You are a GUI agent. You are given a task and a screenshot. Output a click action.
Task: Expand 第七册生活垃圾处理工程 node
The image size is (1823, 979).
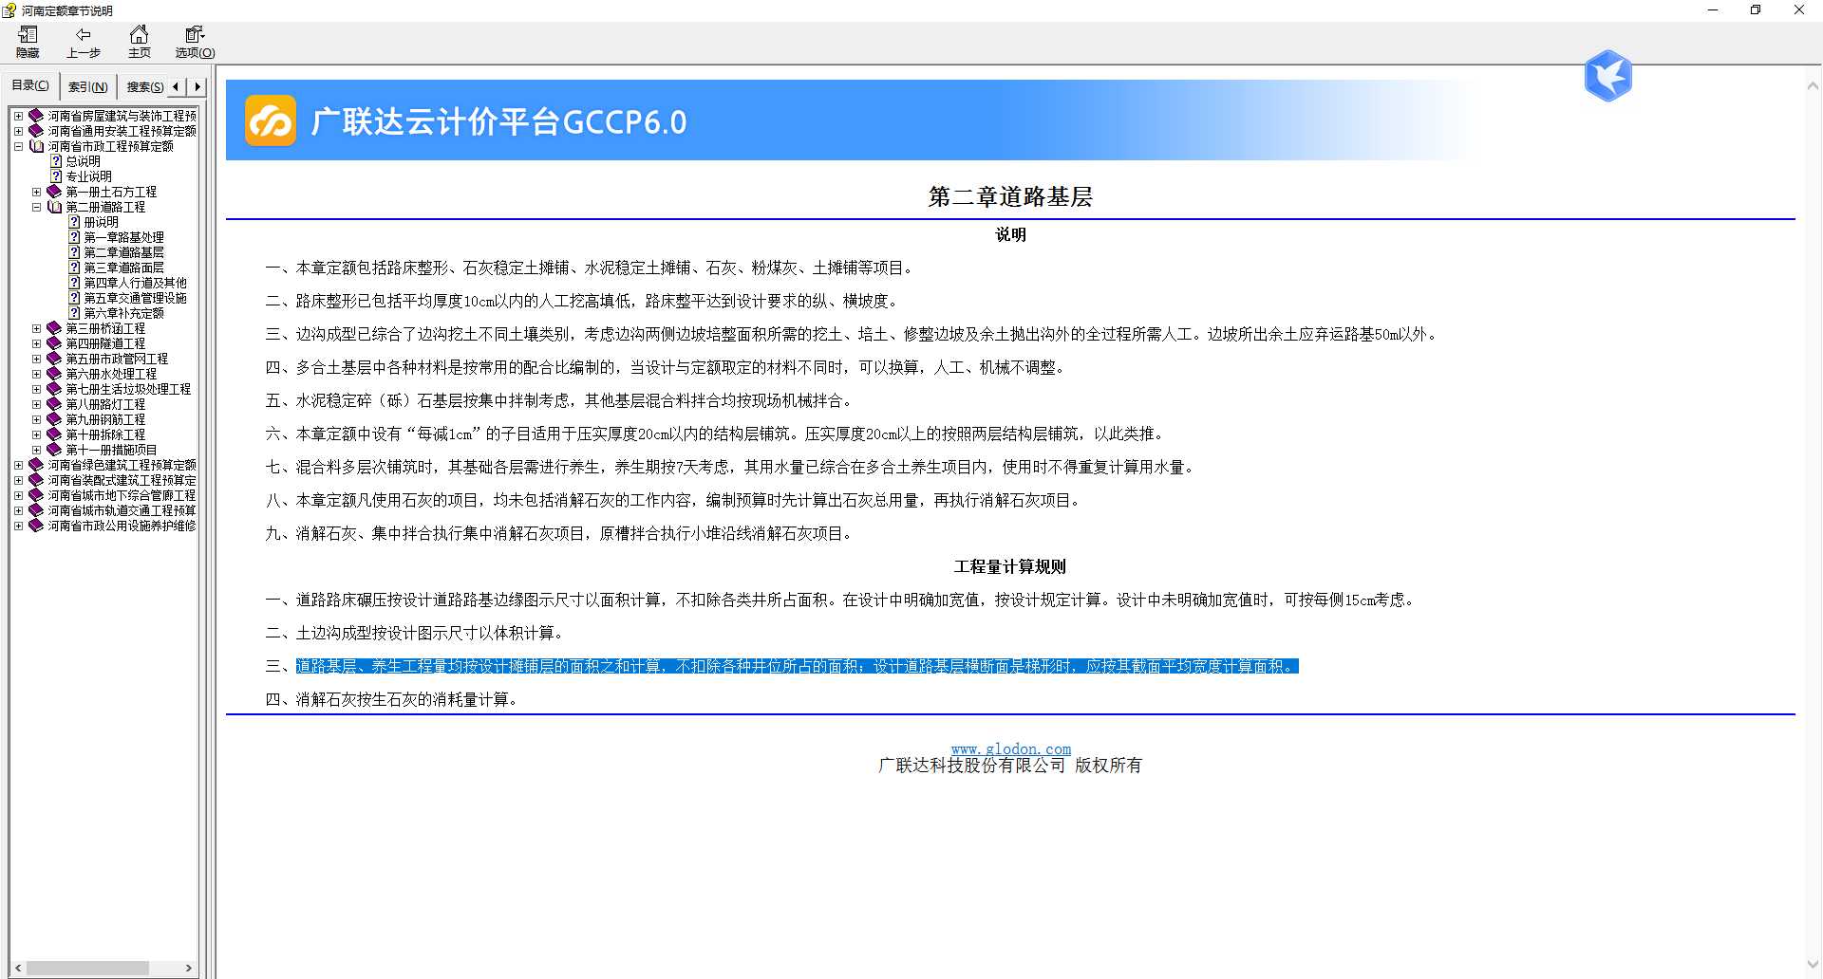click(36, 389)
